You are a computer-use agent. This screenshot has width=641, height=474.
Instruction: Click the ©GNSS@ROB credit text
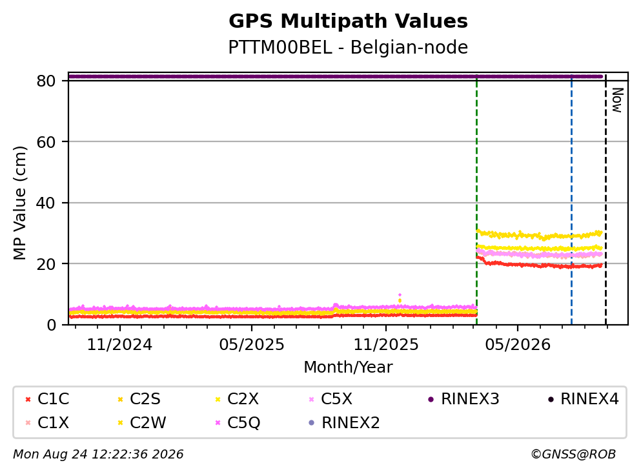pyautogui.click(x=573, y=455)
